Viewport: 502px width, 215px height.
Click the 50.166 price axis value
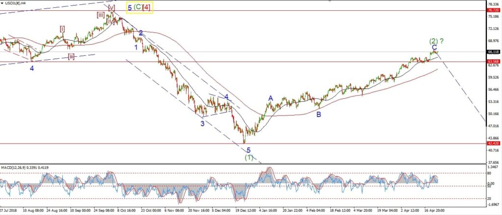493,114
